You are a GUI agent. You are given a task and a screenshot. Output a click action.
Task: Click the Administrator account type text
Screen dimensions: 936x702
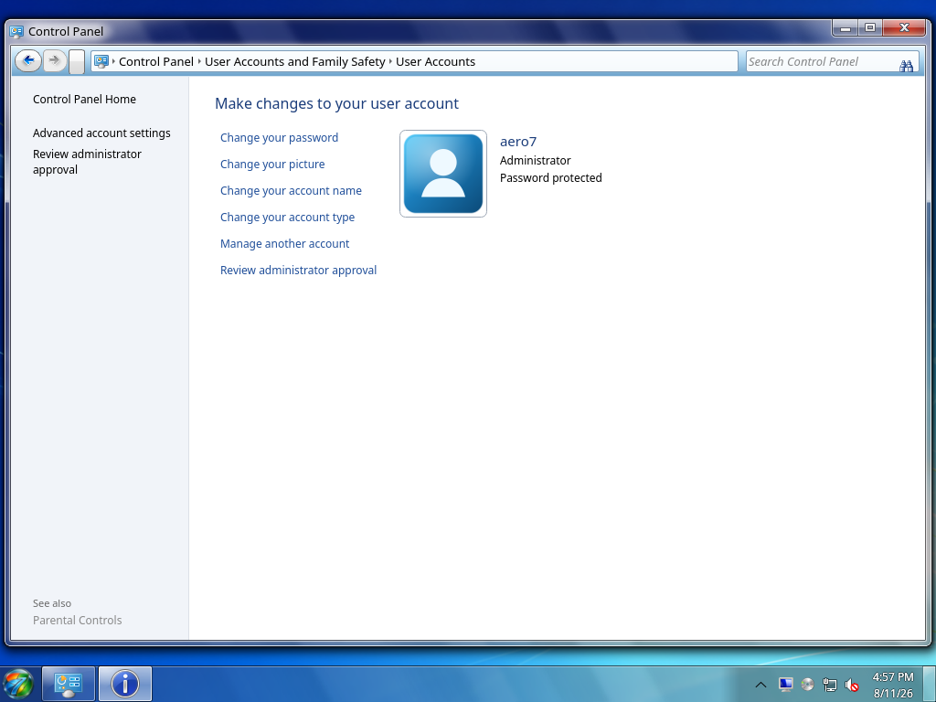pyautogui.click(x=535, y=161)
